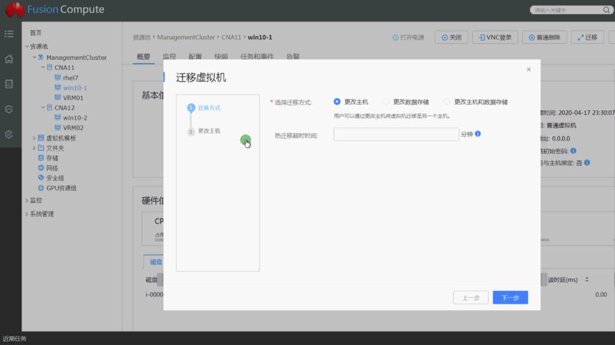
Task: Click the sort arrows on 读时延(ms) column
Action: point(587,280)
